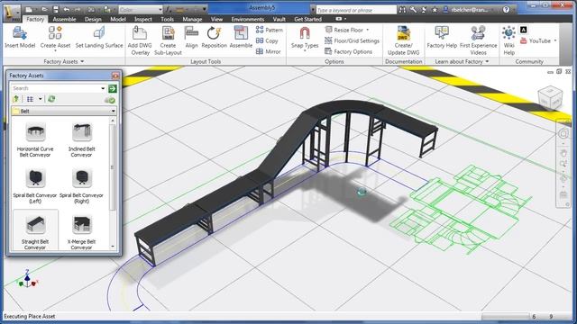The width and height of the screenshot is (577, 324).
Task: Select Set Landing Surface tool
Action: pyautogui.click(x=99, y=38)
